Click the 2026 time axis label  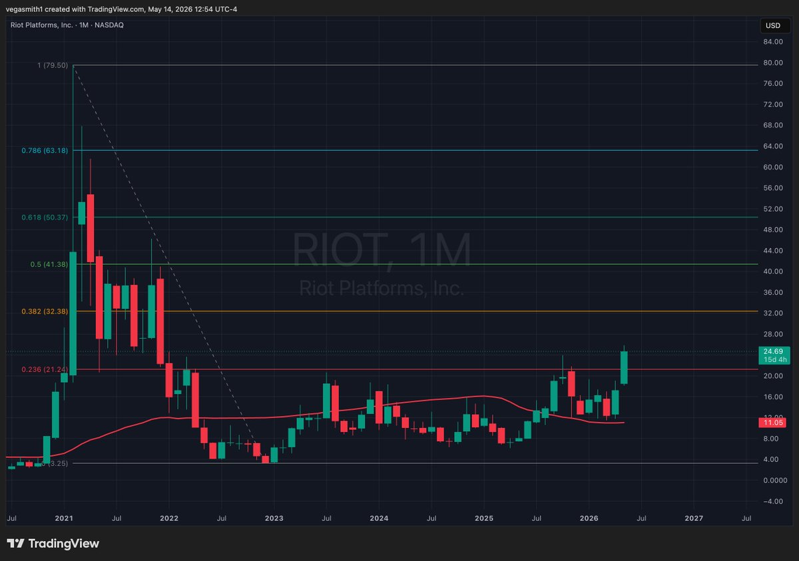tap(589, 517)
